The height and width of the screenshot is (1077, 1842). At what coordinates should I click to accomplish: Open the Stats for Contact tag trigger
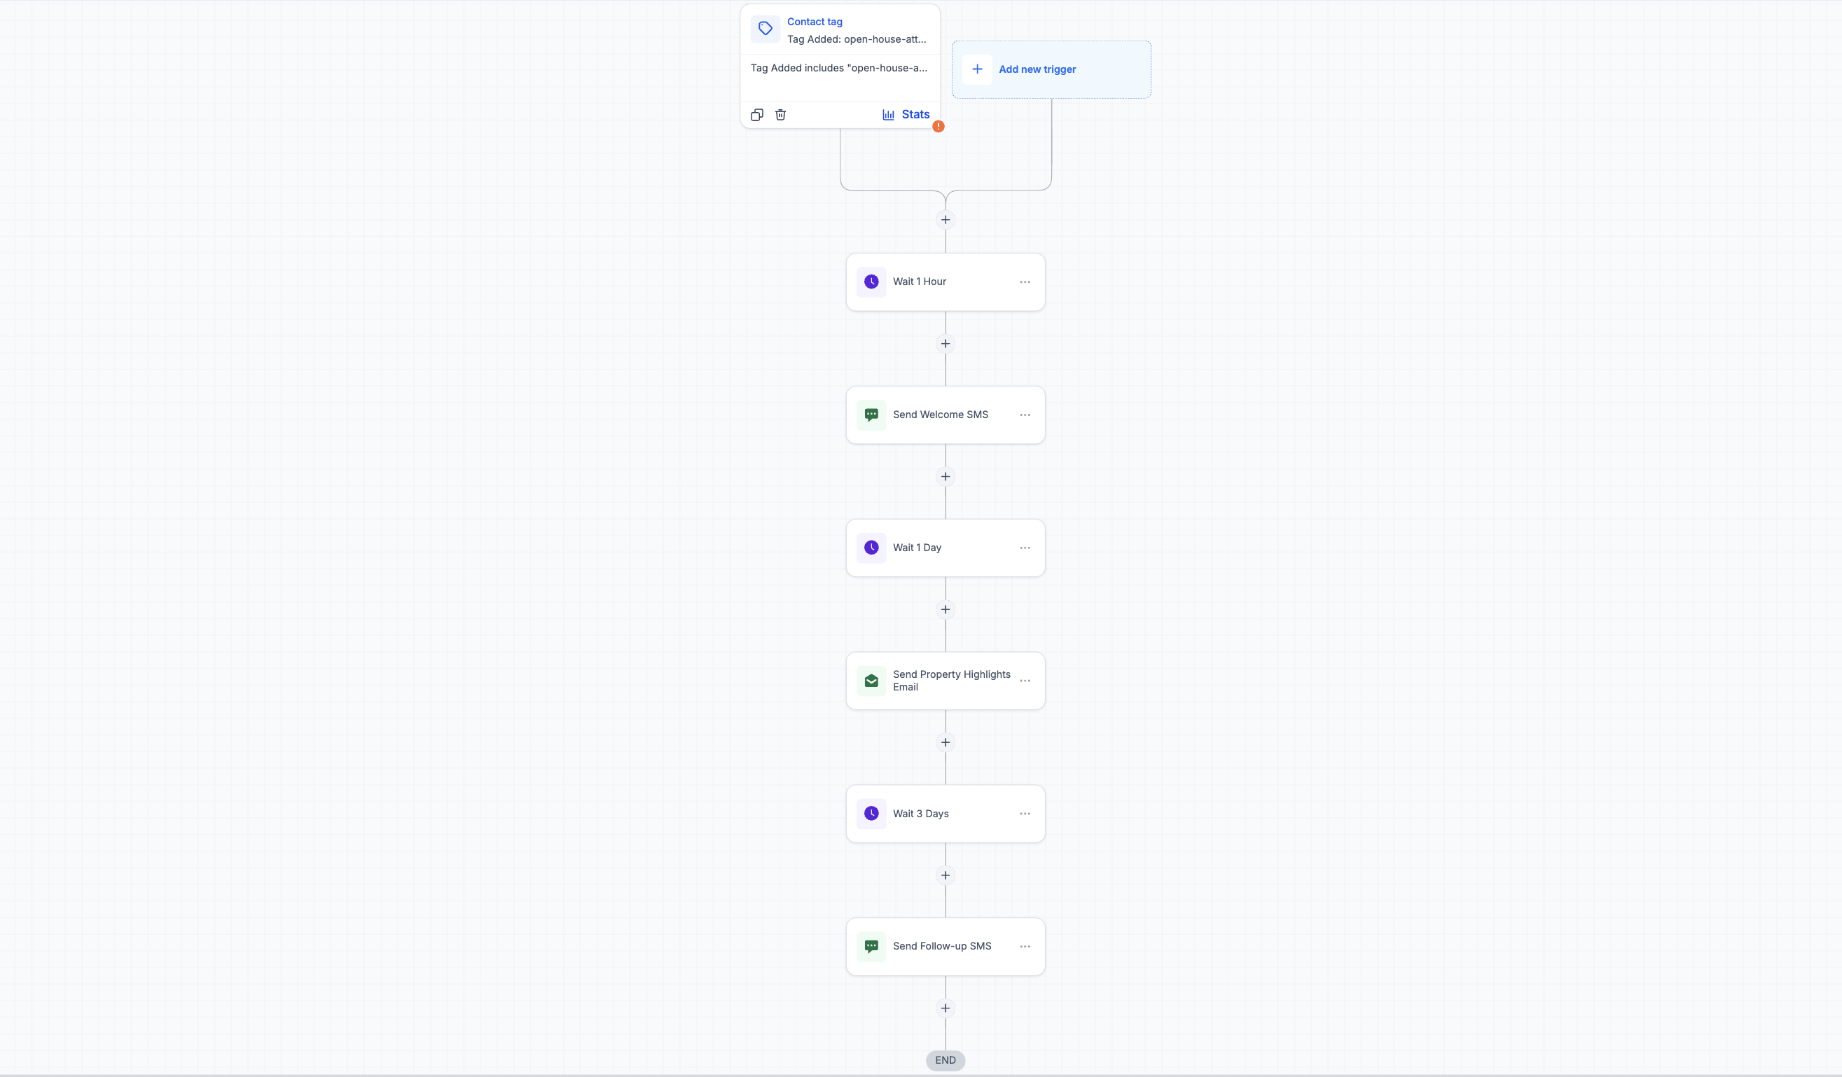[x=906, y=115]
